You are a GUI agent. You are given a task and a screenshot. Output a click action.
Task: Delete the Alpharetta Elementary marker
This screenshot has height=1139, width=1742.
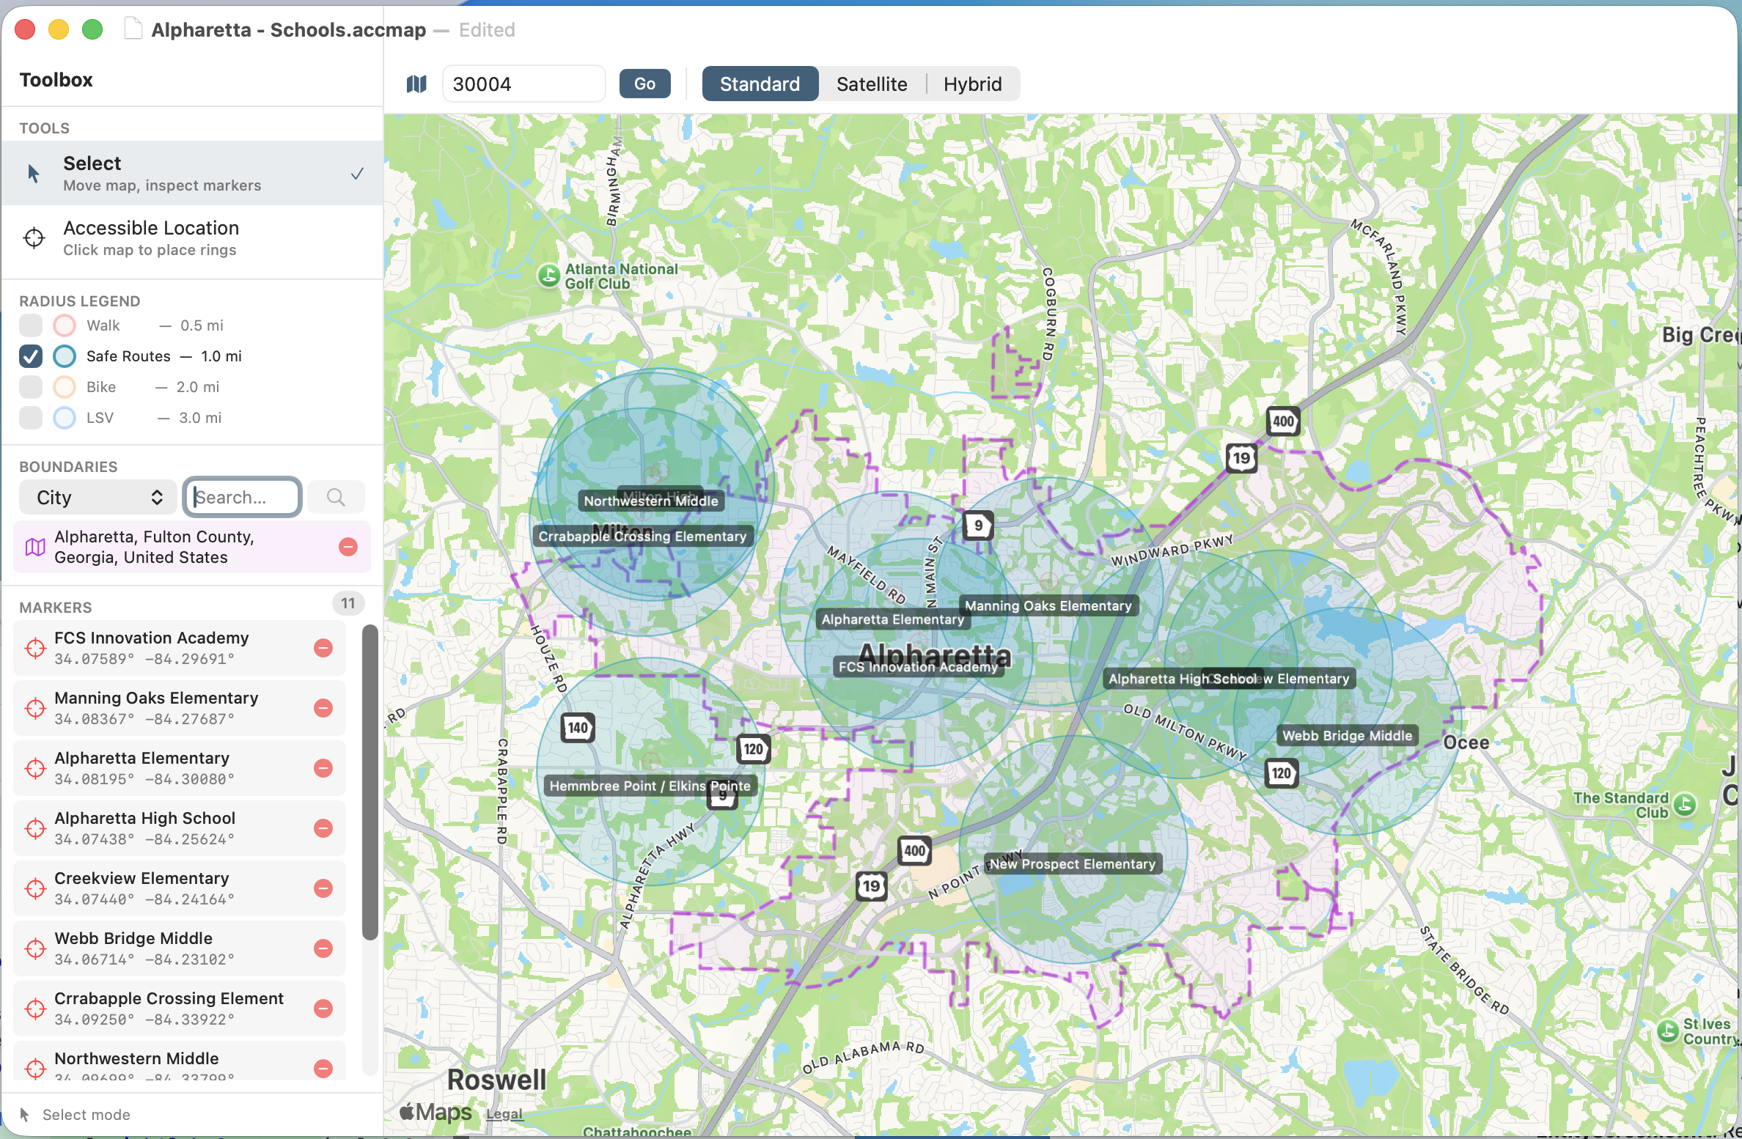pos(323,768)
